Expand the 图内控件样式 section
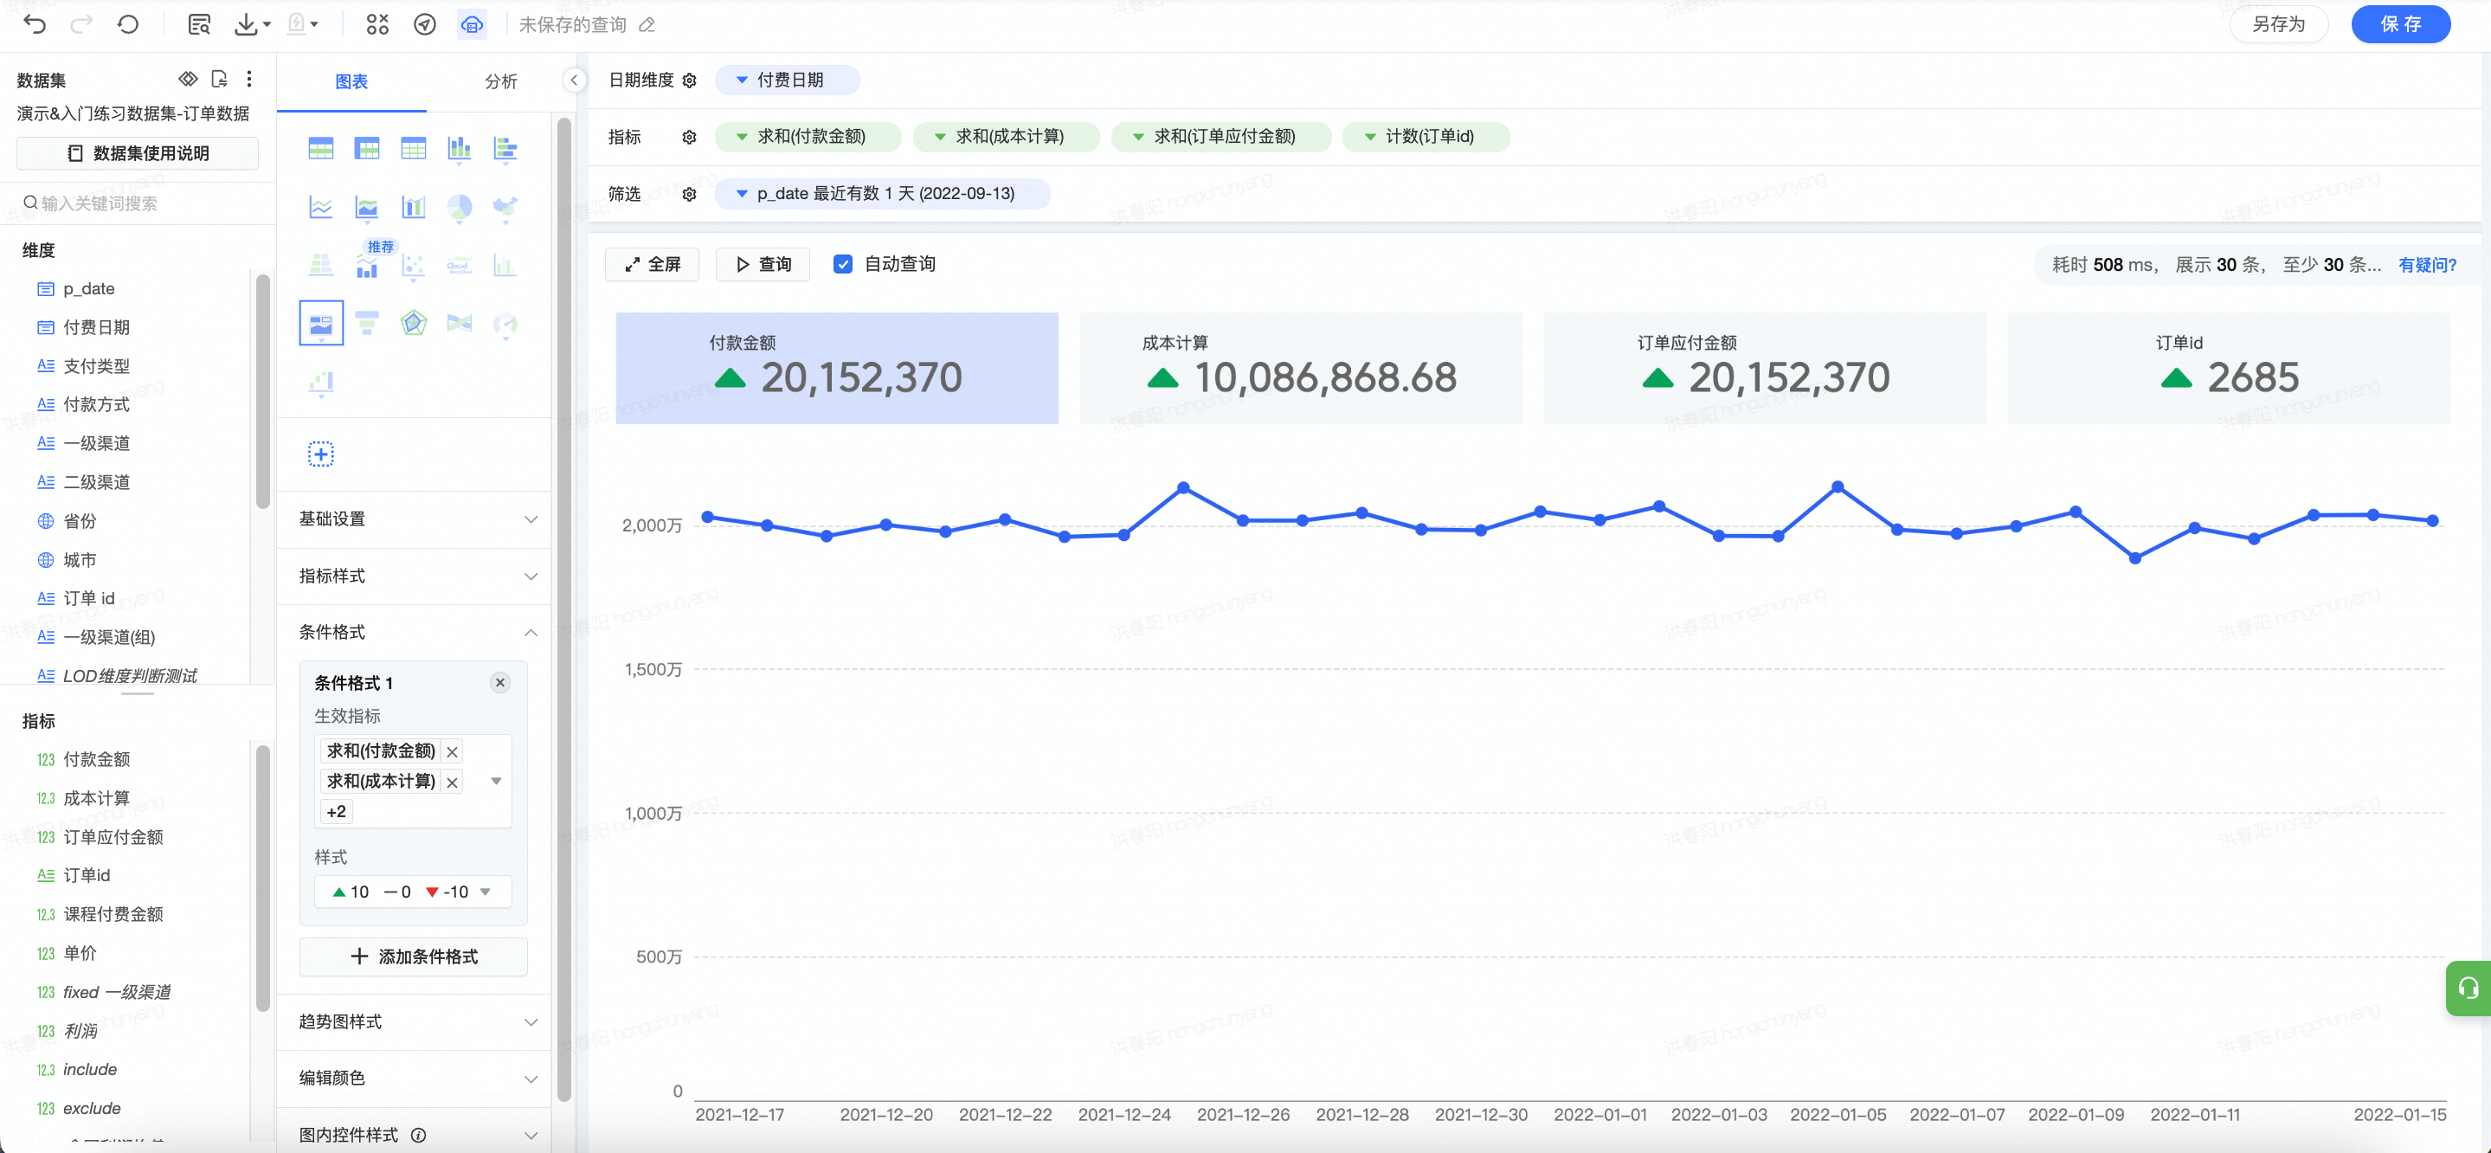 coord(414,1135)
